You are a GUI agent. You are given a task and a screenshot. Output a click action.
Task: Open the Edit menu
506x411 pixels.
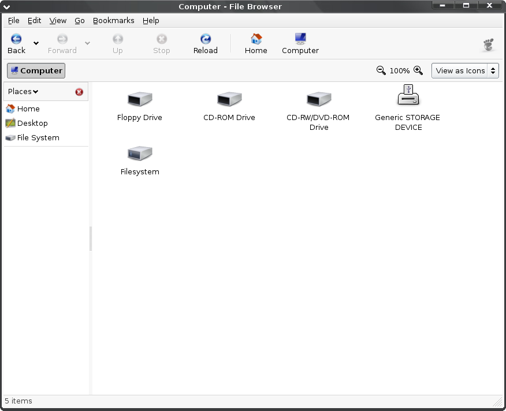point(34,21)
